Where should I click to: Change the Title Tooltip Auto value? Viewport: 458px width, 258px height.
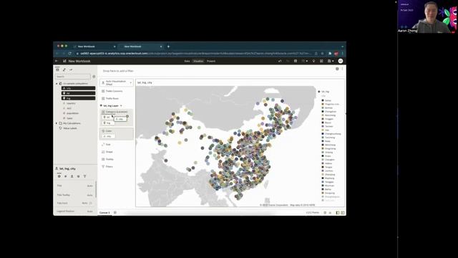coord(89,195)
